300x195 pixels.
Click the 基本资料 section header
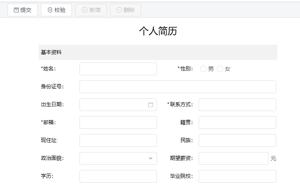158,52
